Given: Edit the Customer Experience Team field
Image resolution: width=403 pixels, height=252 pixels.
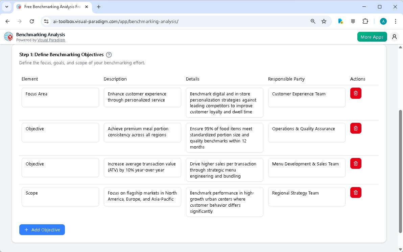Looking at the screenshot, I should pyautogui.click(x=306, y=97).
